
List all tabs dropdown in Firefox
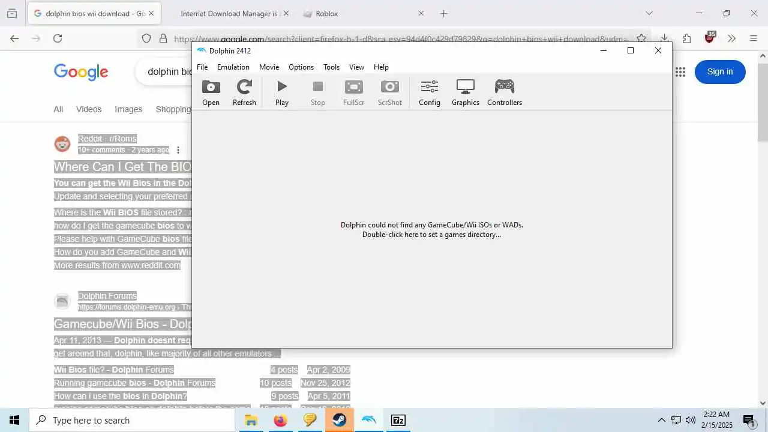(649, 13)
